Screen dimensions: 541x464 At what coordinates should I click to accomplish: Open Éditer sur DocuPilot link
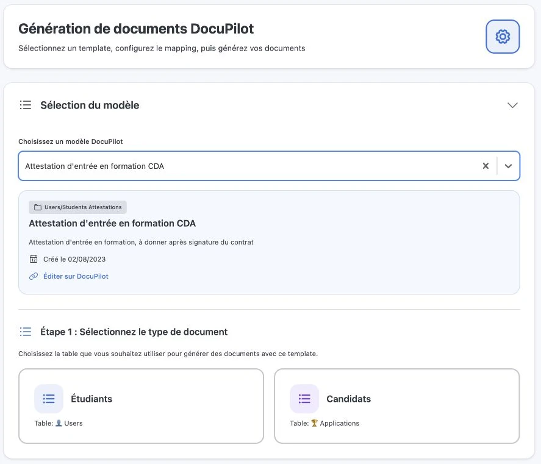pyautogui.click(x=76, y=276)
